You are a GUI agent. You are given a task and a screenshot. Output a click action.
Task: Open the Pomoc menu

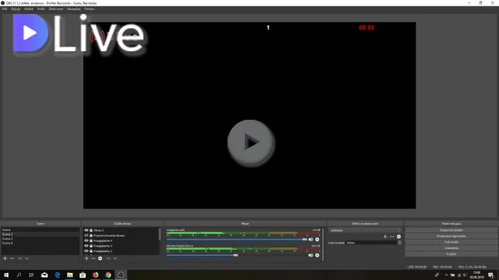(x=90, y=9)
